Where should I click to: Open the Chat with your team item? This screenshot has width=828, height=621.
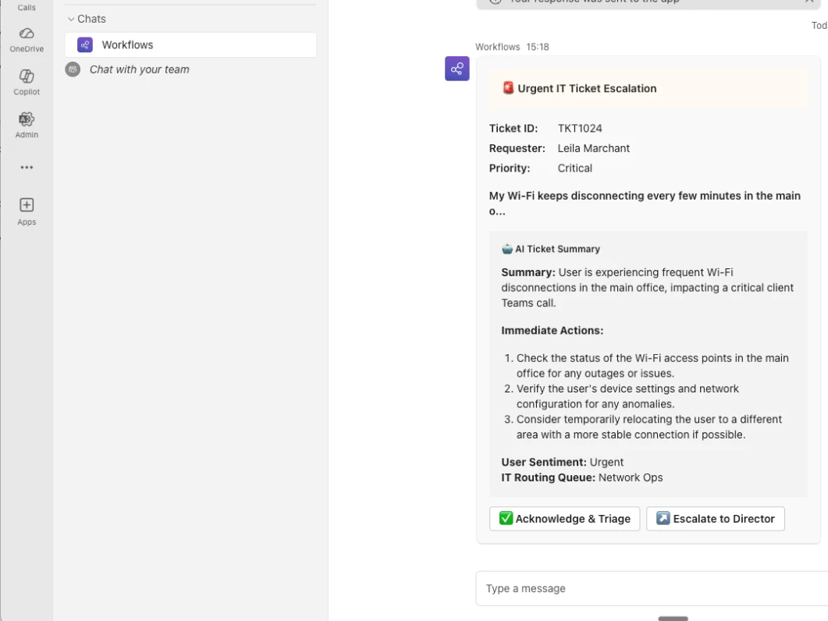[139, 69]
